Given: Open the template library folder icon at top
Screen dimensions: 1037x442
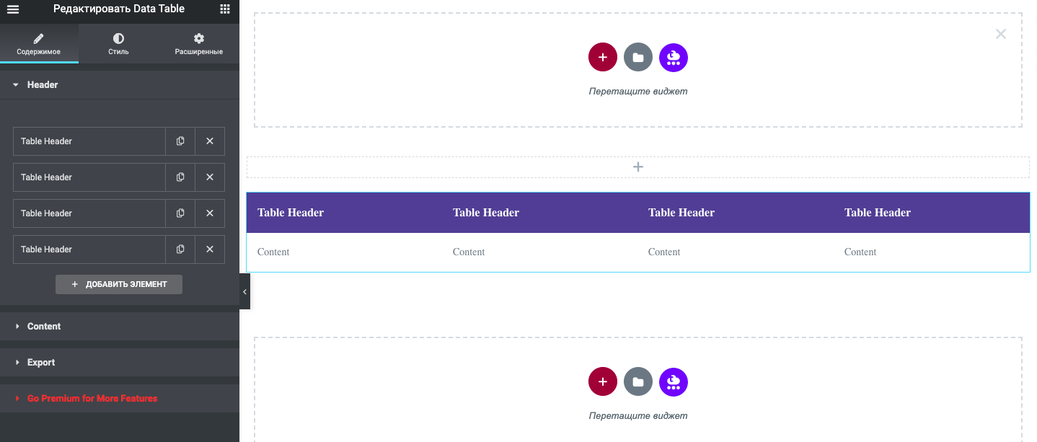Looking at the screenshot, I should (638, 58).
